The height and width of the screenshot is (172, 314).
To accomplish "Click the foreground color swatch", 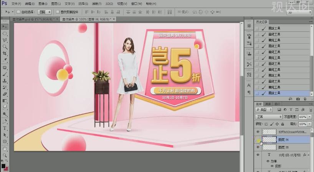I will pos(3,166).
